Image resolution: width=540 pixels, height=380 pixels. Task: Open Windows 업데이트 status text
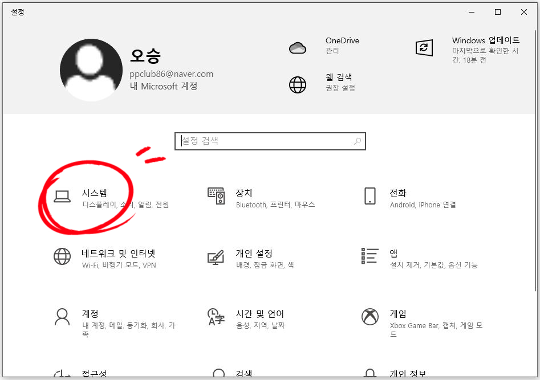coord(485,55)
